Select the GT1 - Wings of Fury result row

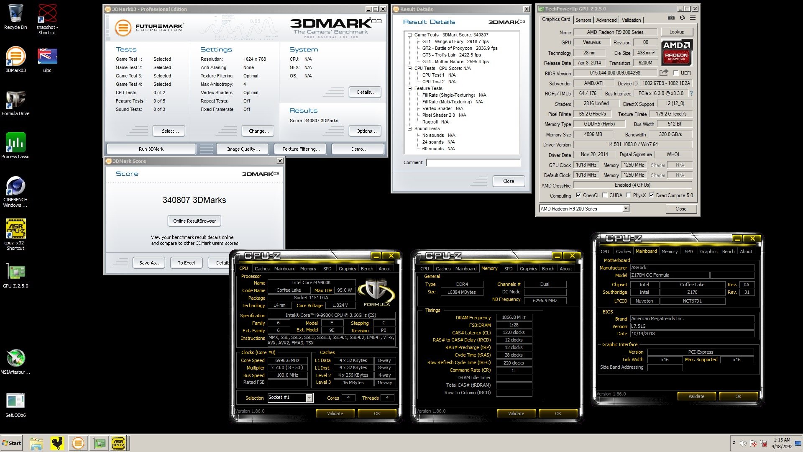(455, 41)
